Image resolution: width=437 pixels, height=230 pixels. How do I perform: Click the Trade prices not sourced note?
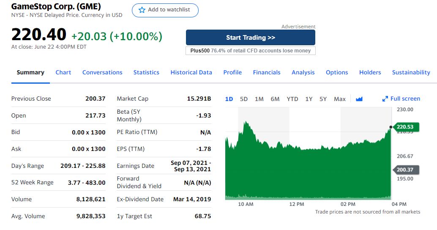tap(368, 212)
